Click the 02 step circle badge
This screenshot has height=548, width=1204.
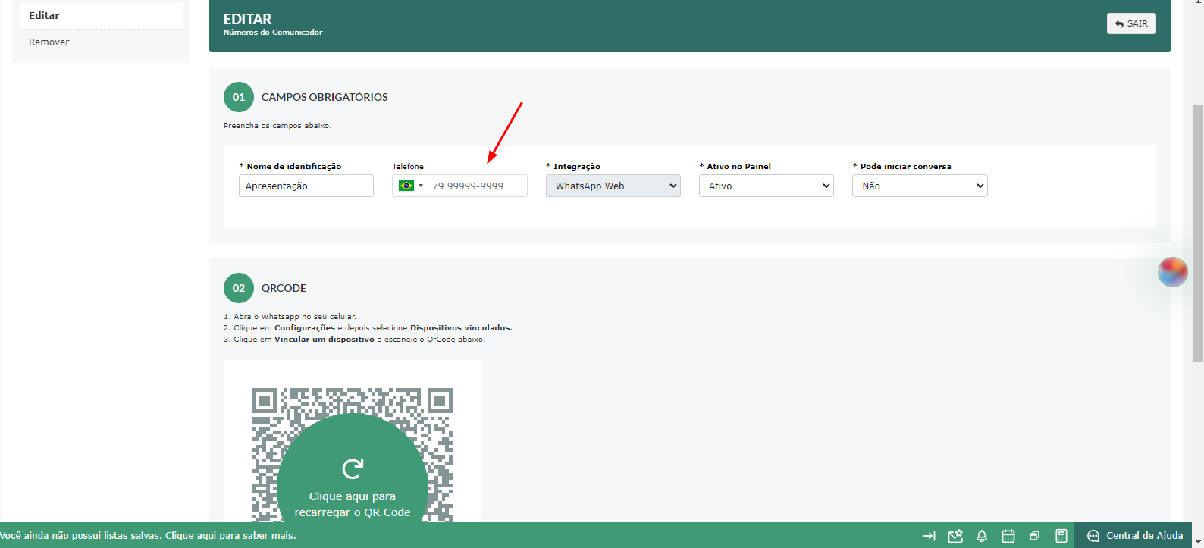coord(239,288)
